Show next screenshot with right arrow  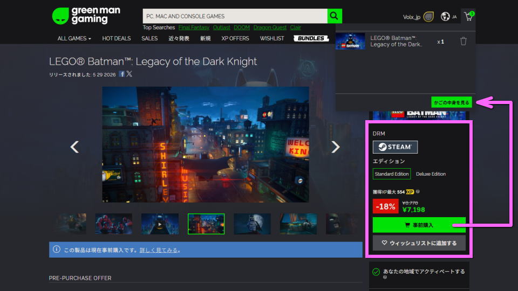pyautogui.click(x=335, y=147)
